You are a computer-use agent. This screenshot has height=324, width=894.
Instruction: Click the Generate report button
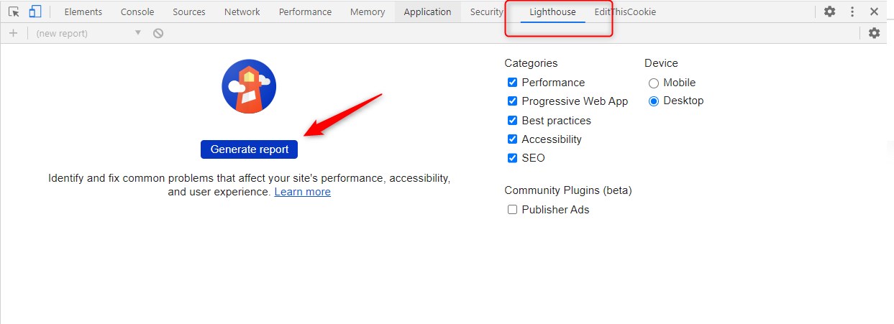click(249, 149)
